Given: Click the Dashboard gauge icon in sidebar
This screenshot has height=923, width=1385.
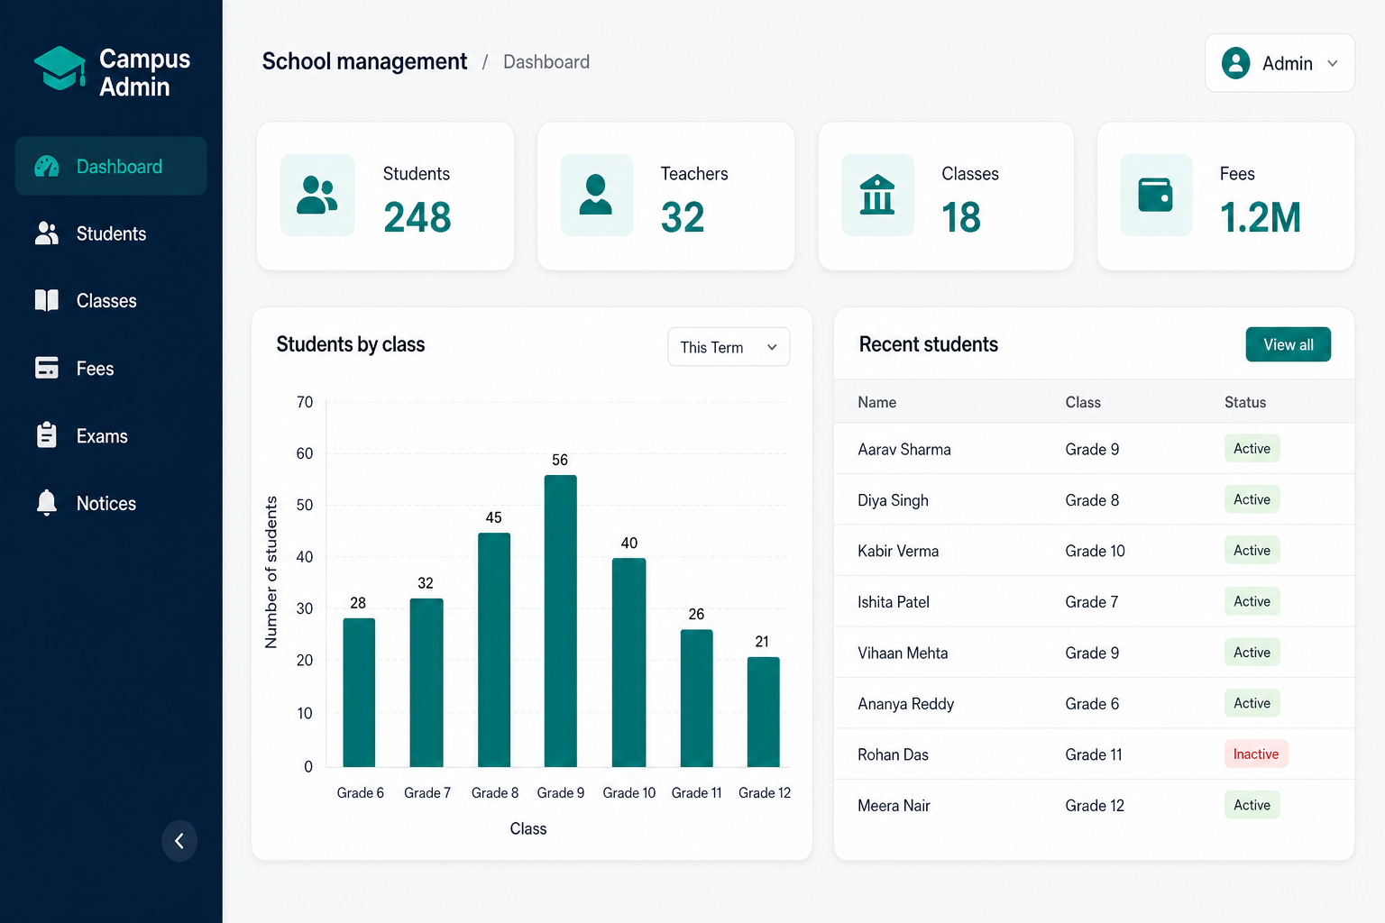Looking at the screenshot, I should coord(47,167).
